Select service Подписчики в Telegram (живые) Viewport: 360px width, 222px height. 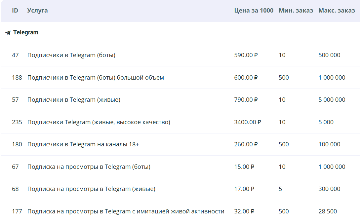(x=74, y=100)
